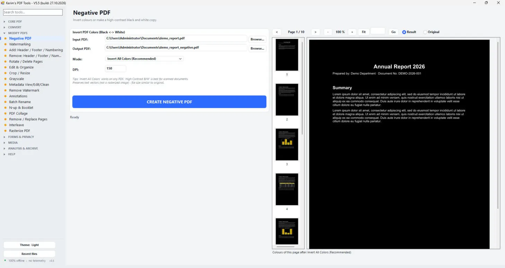
Task: Browse for the Output PDF file
Action: pyautogui.click(x=257, y=48)
